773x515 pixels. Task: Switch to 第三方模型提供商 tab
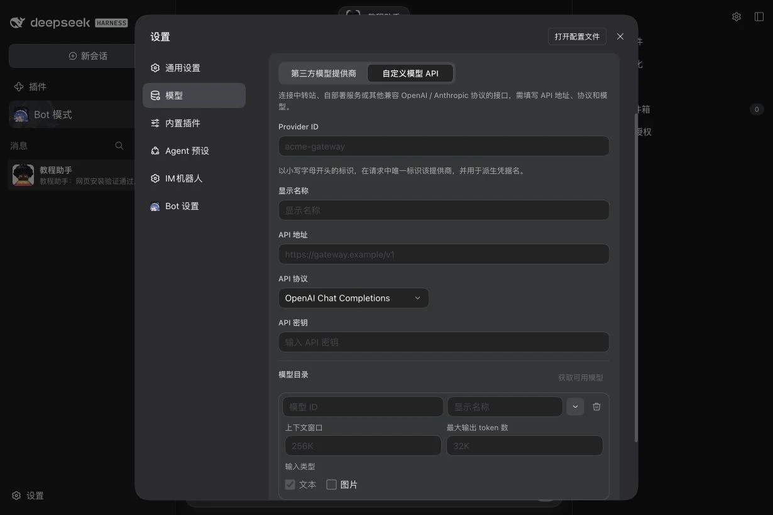[324, 73]
